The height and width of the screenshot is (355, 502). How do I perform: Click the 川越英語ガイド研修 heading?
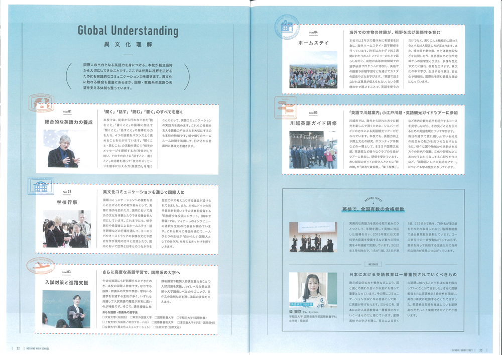click(x=313, y=123)
